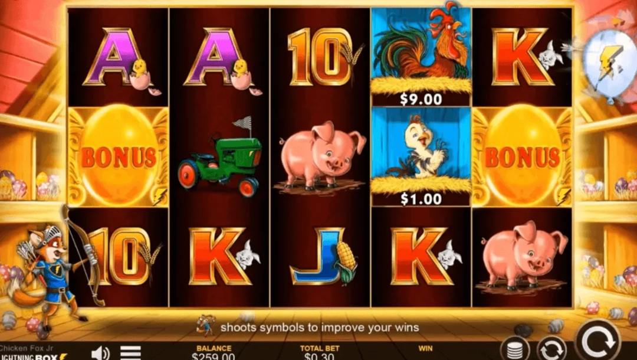The image size is (637, 360).
Task: Select the right BONUS golden egg symbol
Action: [522, 157]
